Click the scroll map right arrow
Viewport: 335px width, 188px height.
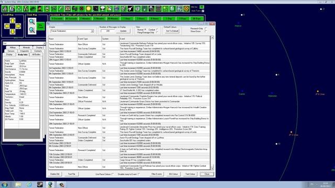[x=18, y=26]
